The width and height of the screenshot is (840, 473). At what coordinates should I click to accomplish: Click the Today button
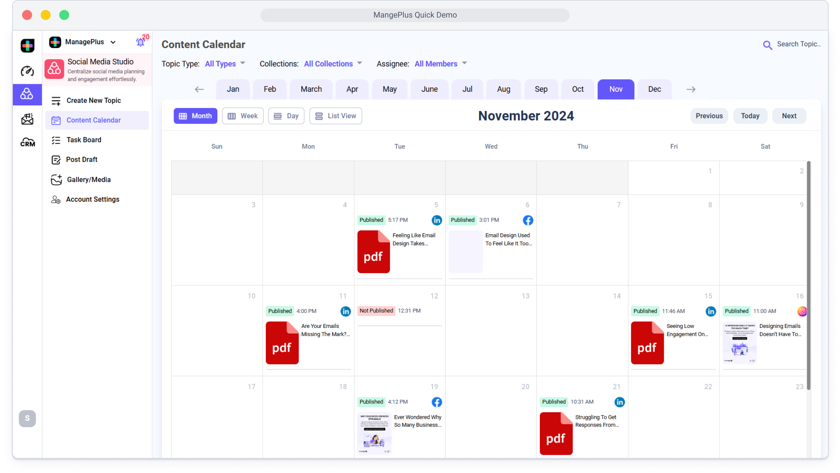coord(750,116)
